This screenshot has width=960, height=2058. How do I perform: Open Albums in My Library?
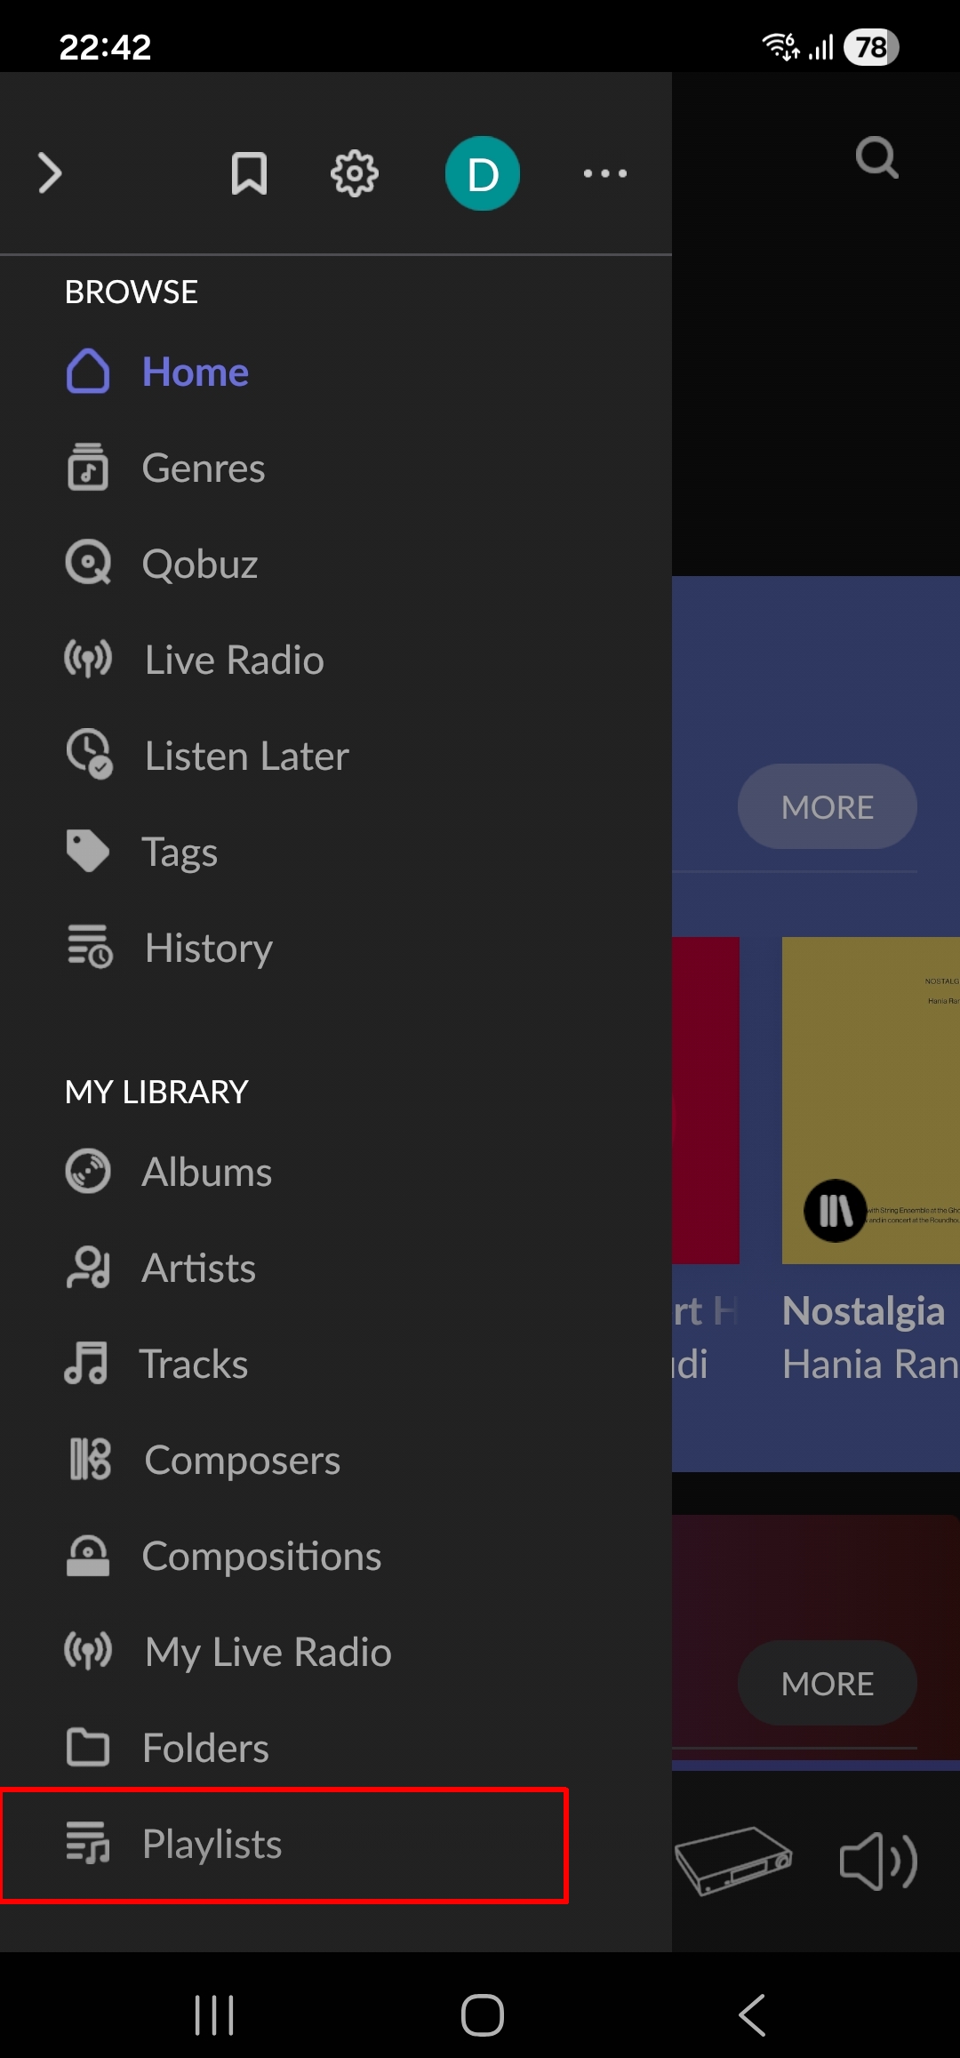pyautogui.click(x=206, y=1172)
